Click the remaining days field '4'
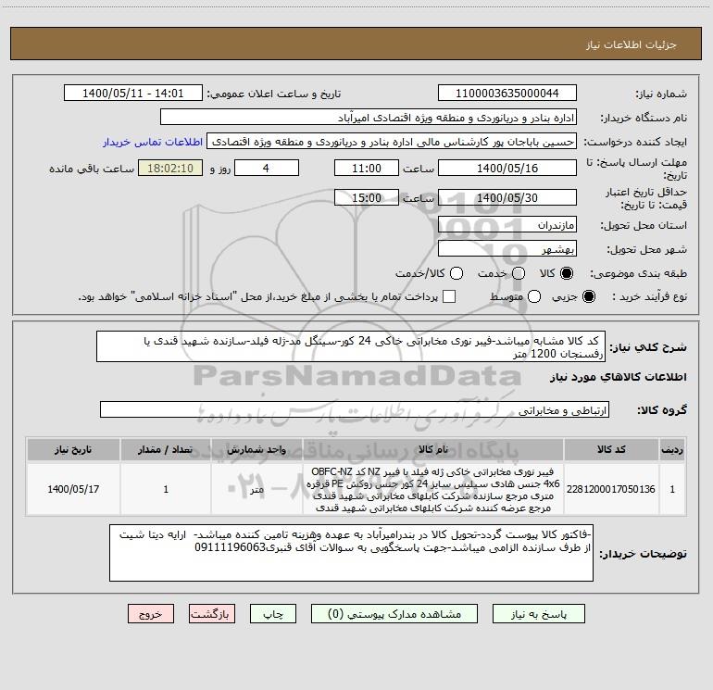The height and width of the screenshot is (690, 713). (x=267, y=168)
